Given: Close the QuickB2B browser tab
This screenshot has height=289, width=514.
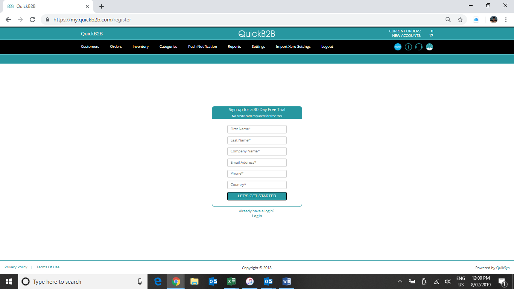Looking at the screenshot, I should 87,6.
